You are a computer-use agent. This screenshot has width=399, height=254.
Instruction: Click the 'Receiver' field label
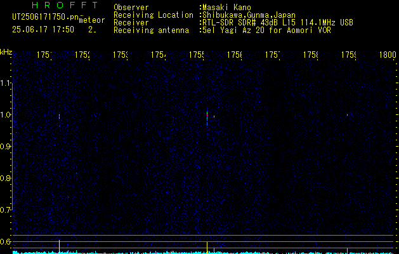131,23
